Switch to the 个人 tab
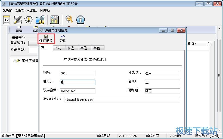This screenshot has width=223, height=139. (x=60, y=48)
